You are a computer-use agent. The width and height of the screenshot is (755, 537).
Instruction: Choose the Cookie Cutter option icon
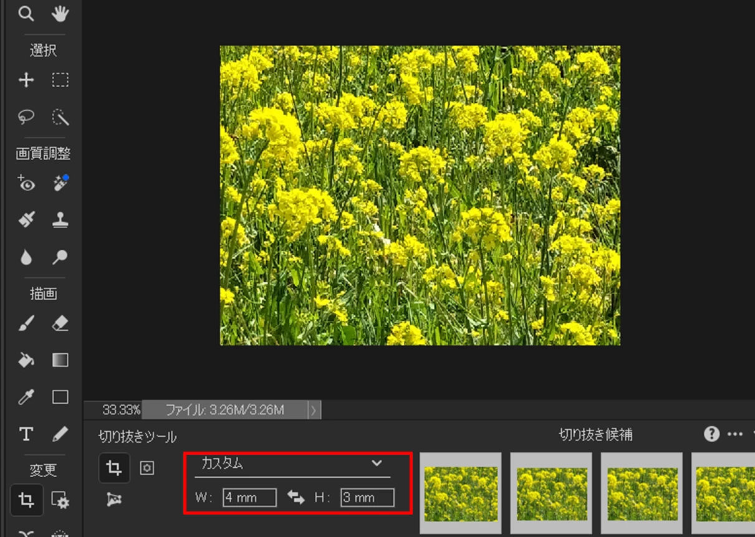click(x=147, y=468)
